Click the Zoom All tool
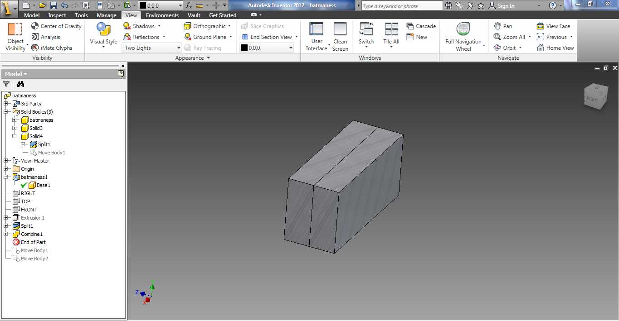619x321 pixels. pos(509,37)
